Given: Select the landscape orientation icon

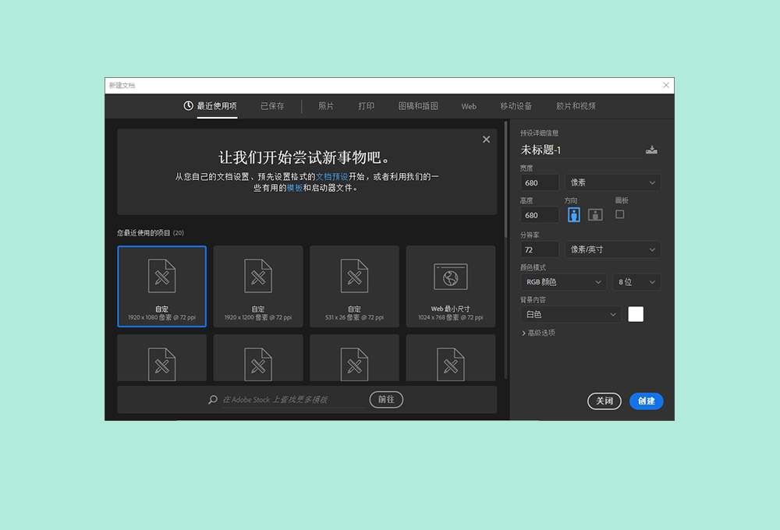Looking at the screenshot, I should point(595,214).
